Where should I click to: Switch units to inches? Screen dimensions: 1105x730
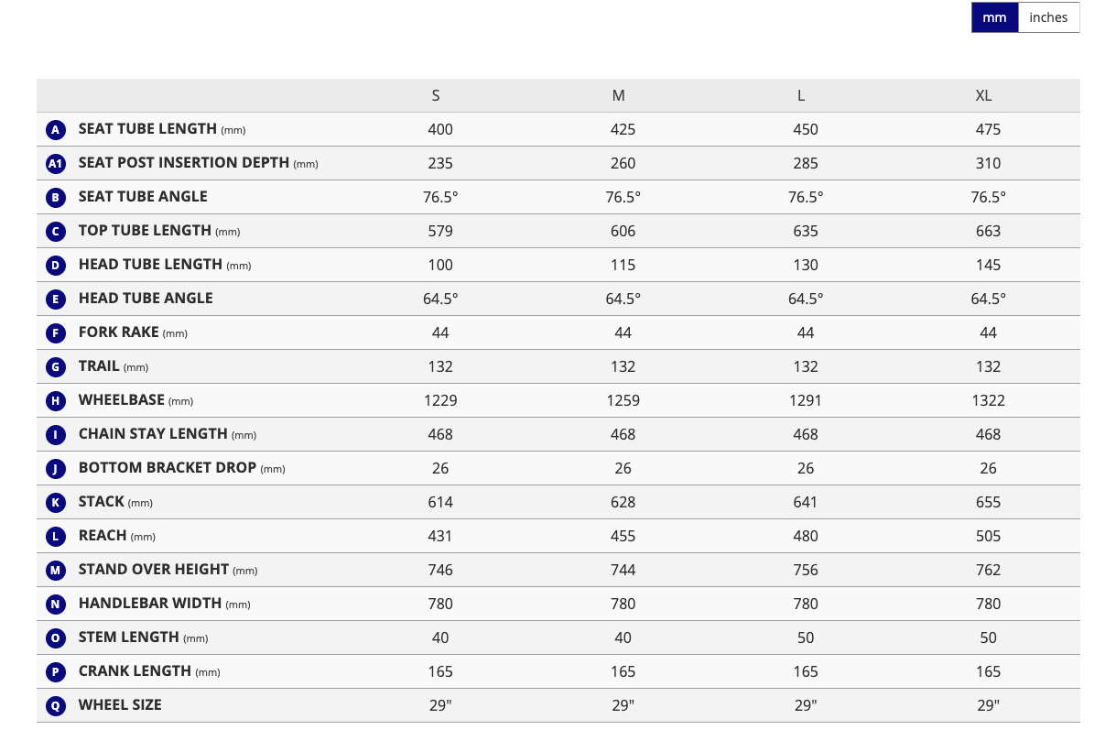(x=1048, y=17)
